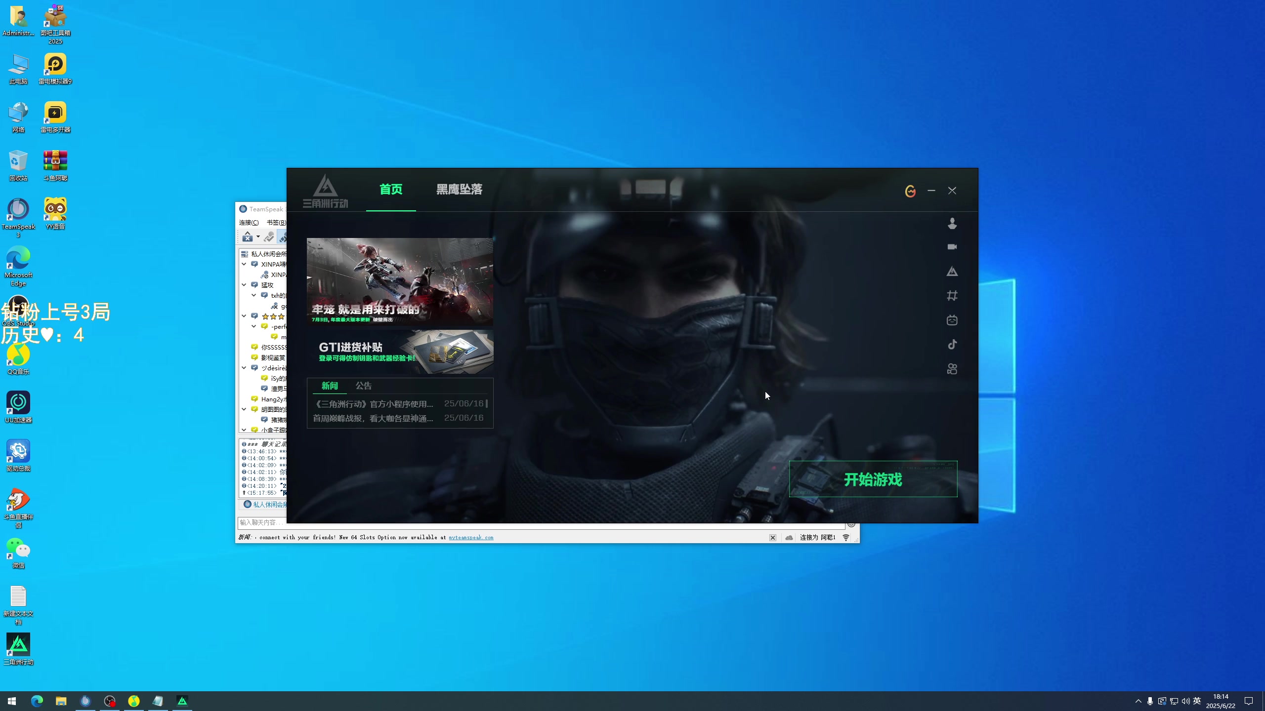Open the taskbar clock showing 18:14

point(1221,701)
